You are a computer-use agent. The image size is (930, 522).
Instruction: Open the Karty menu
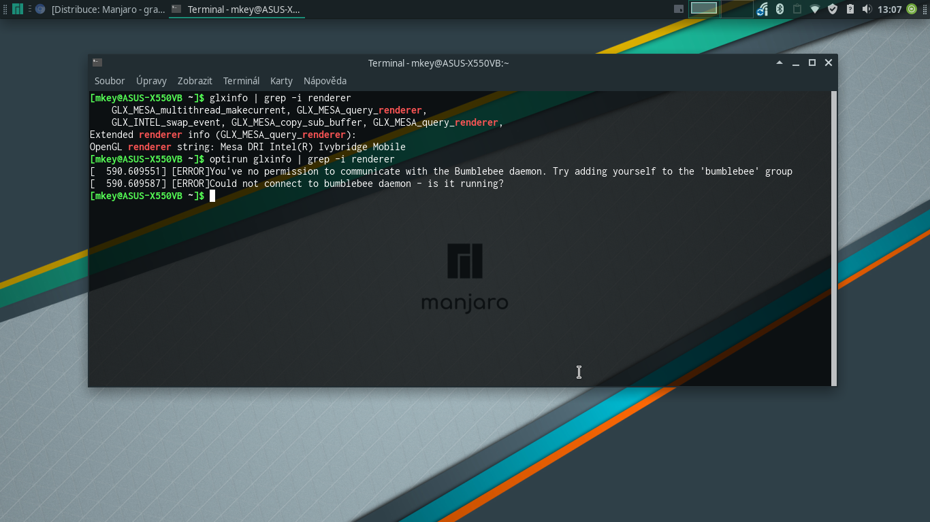(281, 81)
